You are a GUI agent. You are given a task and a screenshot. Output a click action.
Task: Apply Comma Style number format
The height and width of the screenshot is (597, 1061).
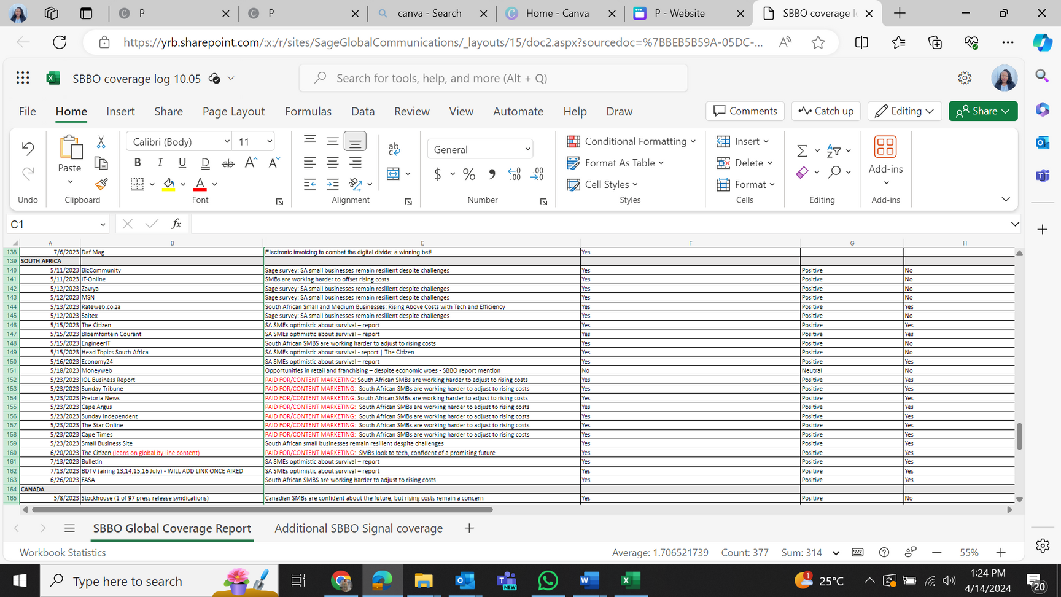[x=492, y=174]
